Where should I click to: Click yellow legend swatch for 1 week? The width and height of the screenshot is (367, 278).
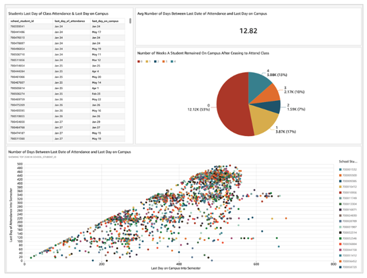(x=147, y=62)
